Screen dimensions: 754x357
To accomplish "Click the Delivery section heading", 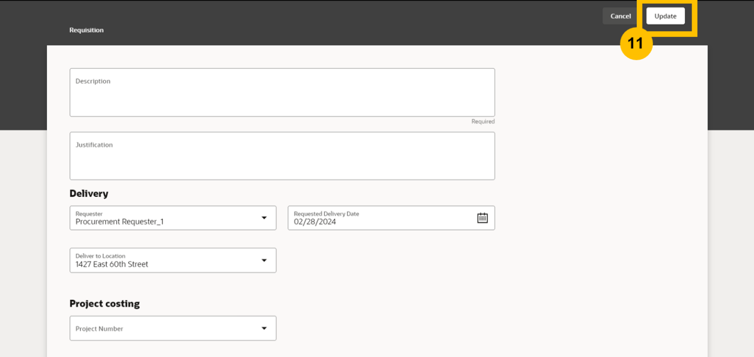I will [x=89, y=194].
